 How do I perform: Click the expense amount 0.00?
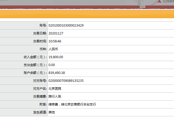pos(52,65)
